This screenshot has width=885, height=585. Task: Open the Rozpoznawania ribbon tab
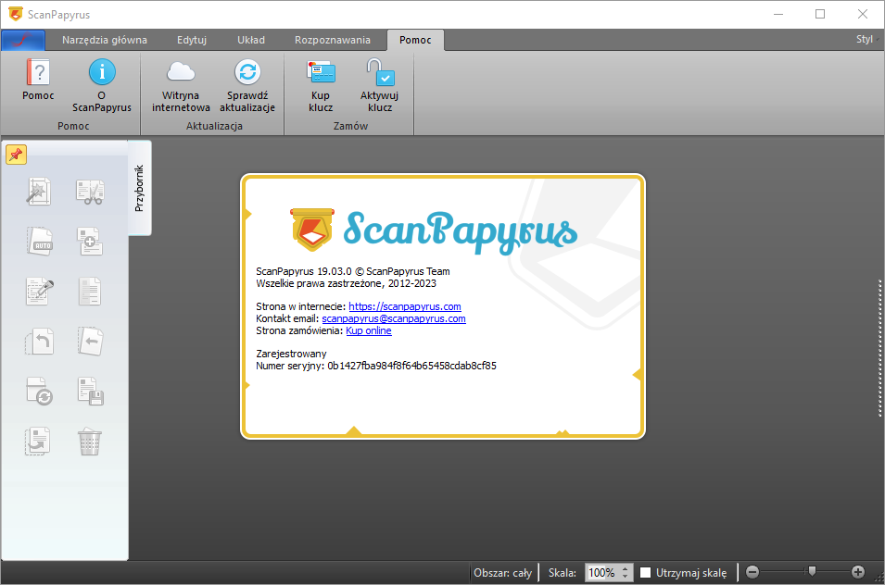[x=333, y=40]
